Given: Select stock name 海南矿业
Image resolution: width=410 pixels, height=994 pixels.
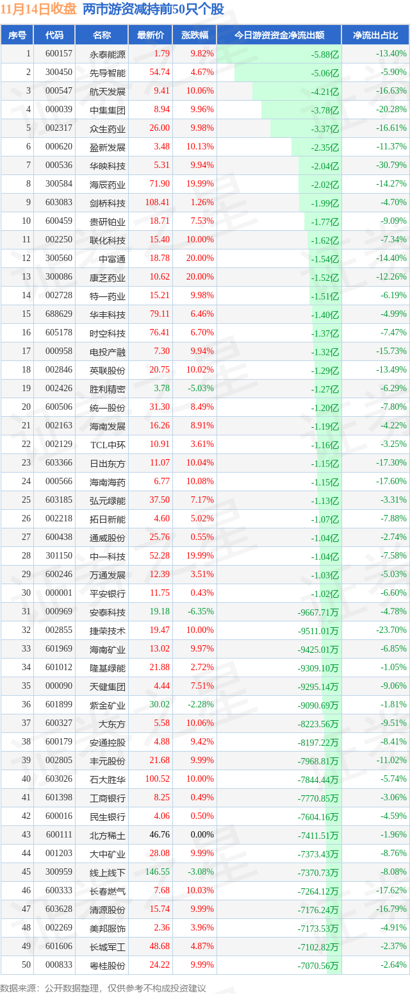Looking at the screenshot, I should click(108, 649).
